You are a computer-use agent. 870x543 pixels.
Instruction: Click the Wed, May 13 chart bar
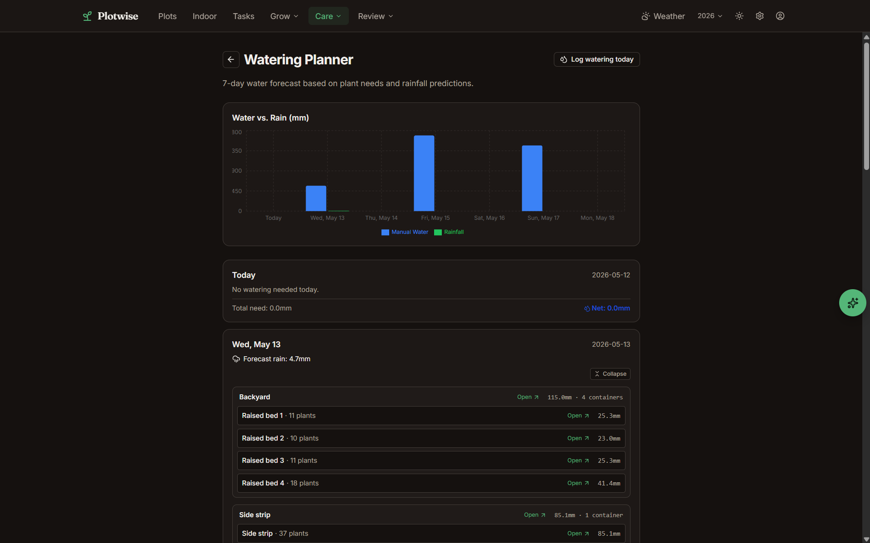[x=316, y=199]
